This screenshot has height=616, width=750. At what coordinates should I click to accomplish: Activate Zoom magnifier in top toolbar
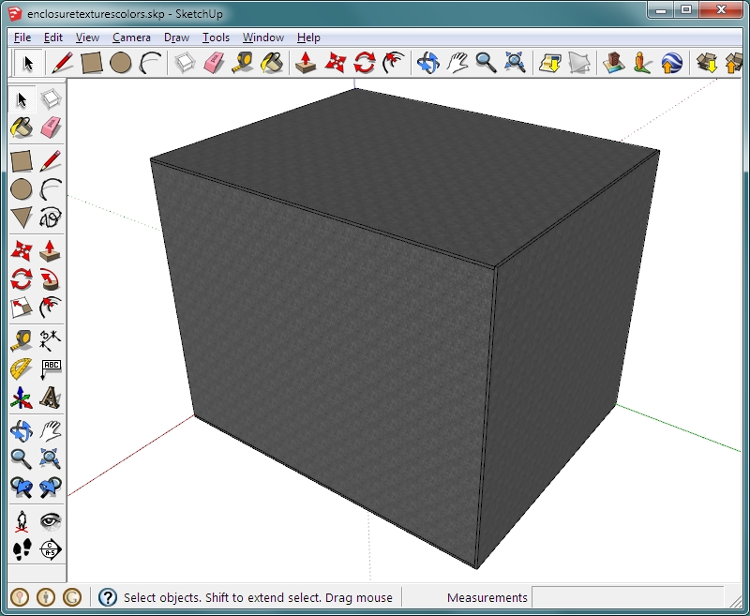point(486,63)
